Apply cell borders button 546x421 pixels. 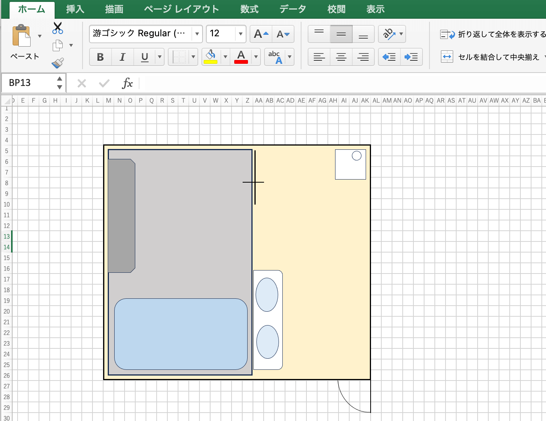pyautogui.click(x=179, y=57)
